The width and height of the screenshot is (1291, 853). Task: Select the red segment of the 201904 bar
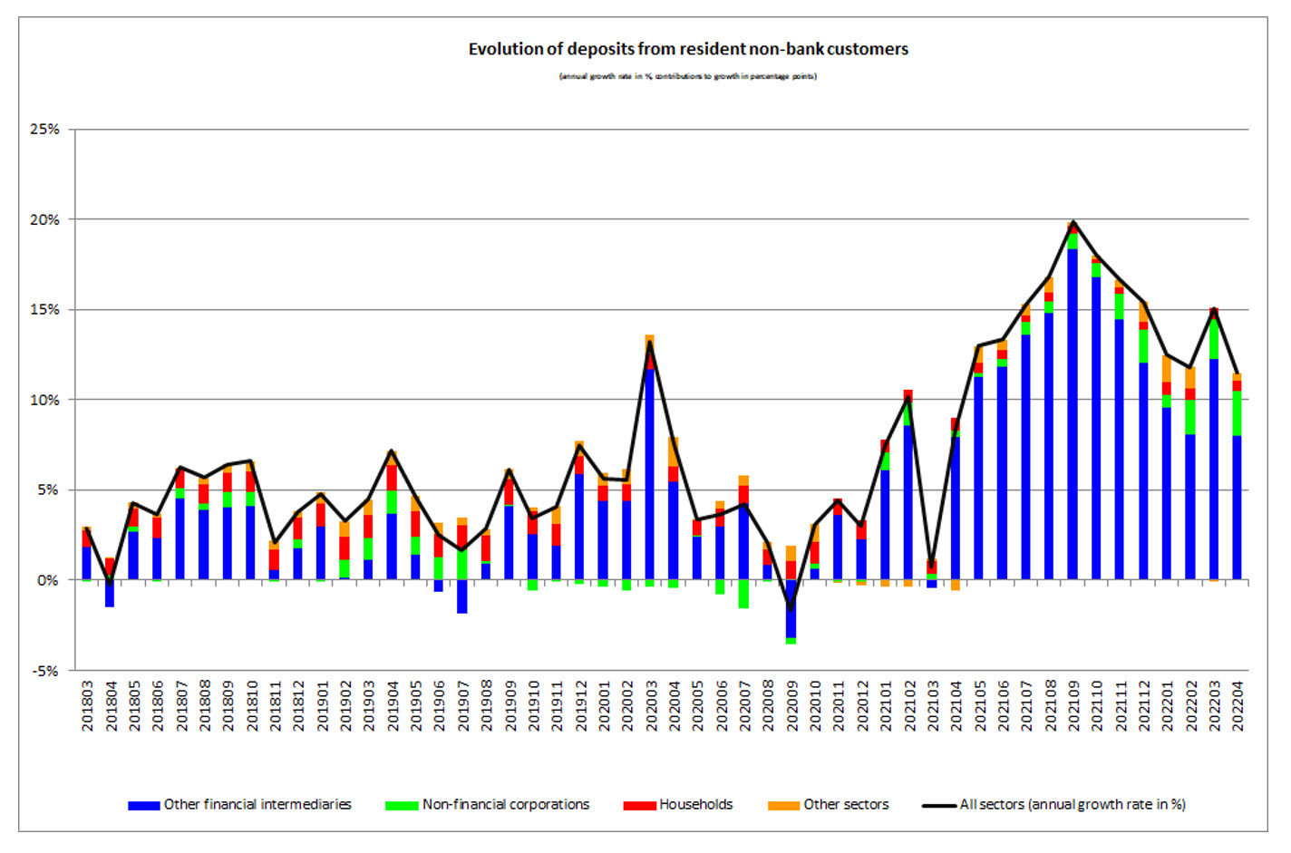coord(392,479)
